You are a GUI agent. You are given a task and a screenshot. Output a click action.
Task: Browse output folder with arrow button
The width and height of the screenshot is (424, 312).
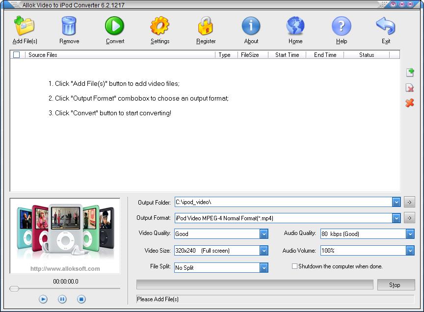tap(409, 202)
